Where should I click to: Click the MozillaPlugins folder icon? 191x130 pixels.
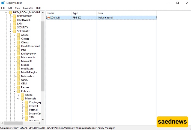coord(19,72)
